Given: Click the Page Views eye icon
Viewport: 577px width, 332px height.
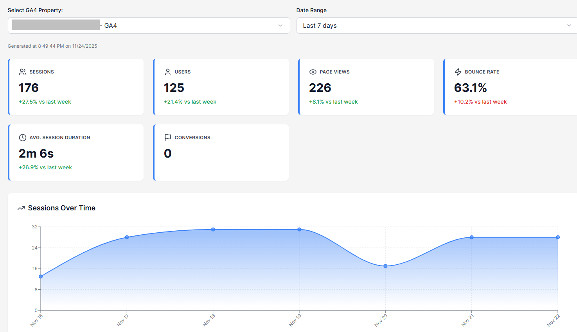Looking at the screenshot, I should coord(313,72).
